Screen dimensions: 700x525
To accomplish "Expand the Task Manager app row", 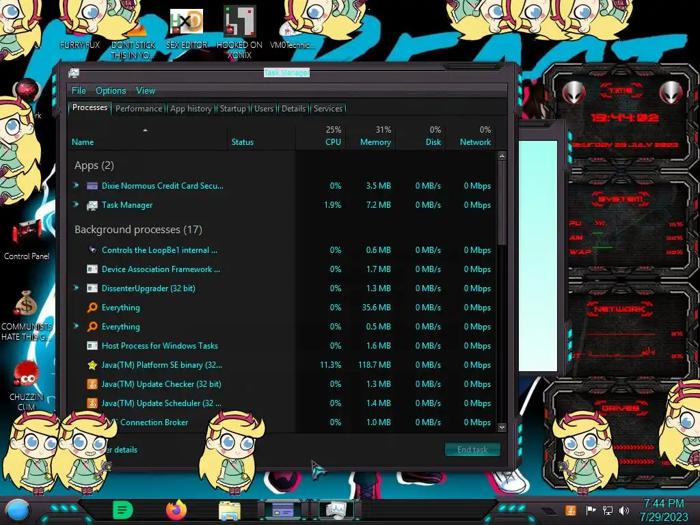I will tap(76, 204).
